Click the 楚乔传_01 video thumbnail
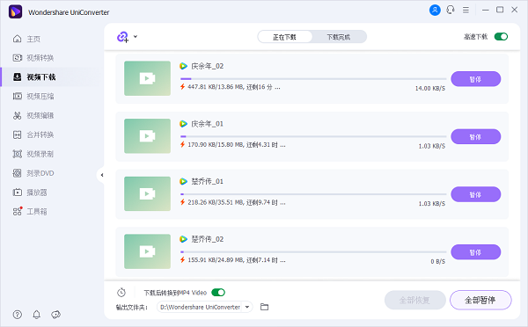The image size is (528, 327). (147, 193)
